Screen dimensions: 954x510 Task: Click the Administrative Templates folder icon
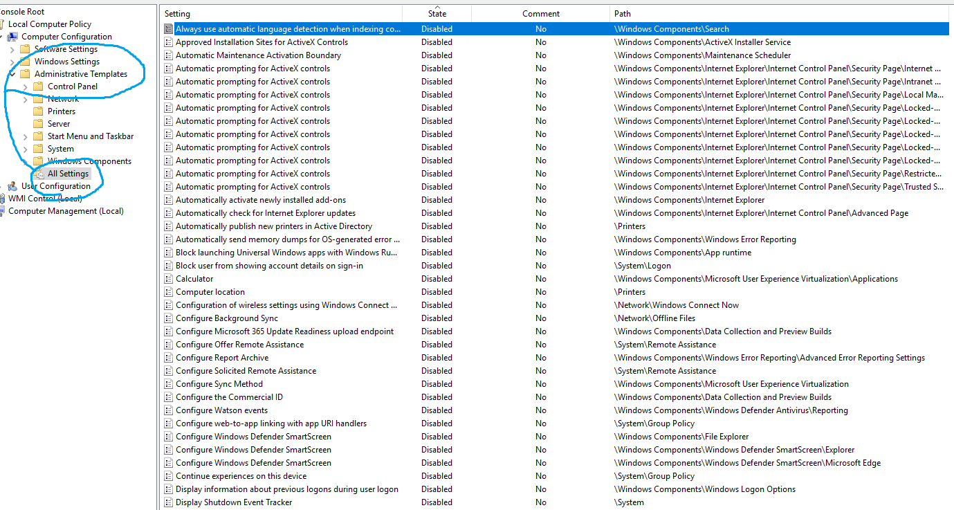point(25,74)
